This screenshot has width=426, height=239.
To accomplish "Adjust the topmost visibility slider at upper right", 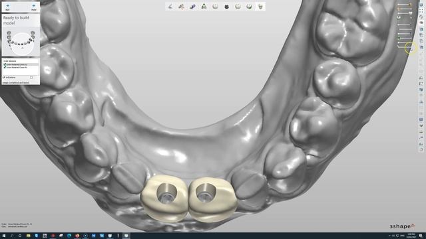I will click(404, 5).
